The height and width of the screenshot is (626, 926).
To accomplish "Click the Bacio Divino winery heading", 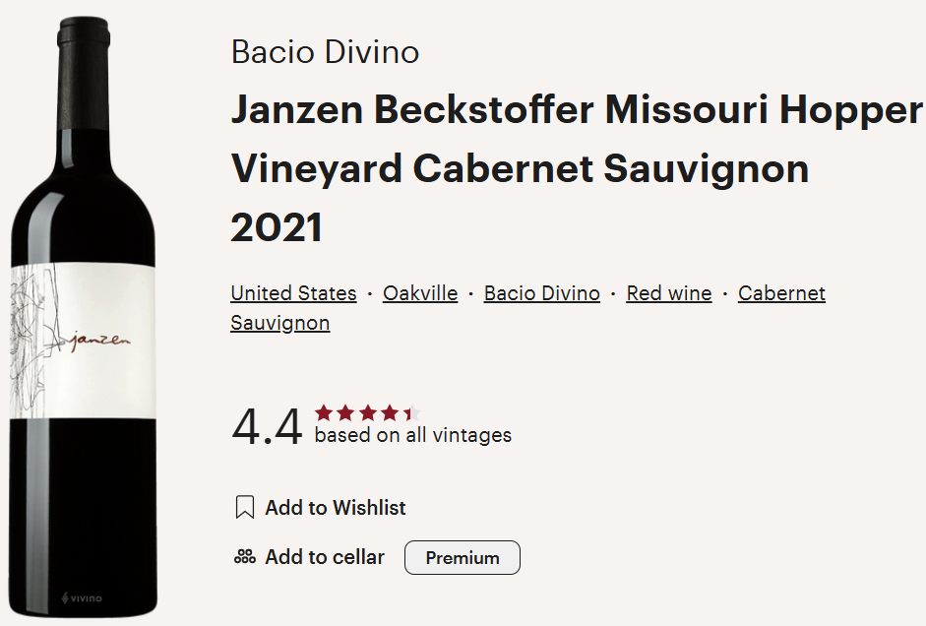I will click(x=325, y=52).
